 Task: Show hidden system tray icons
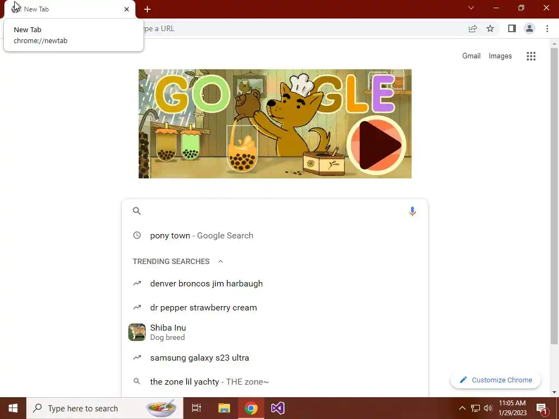tap(462, 408)
